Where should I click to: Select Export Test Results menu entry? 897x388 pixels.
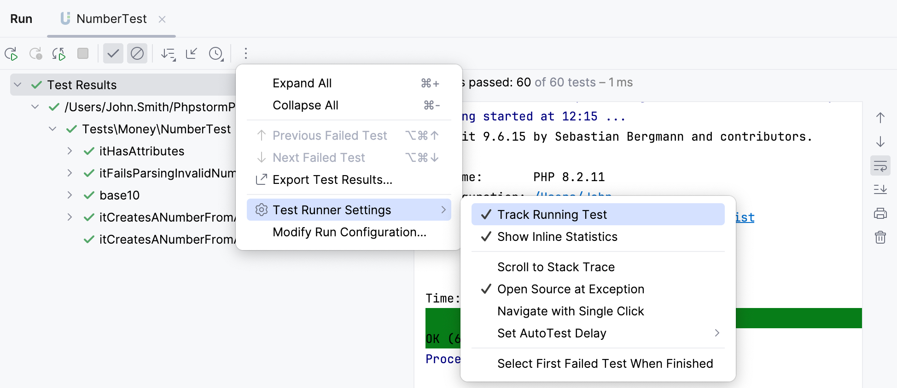(332, 180)
